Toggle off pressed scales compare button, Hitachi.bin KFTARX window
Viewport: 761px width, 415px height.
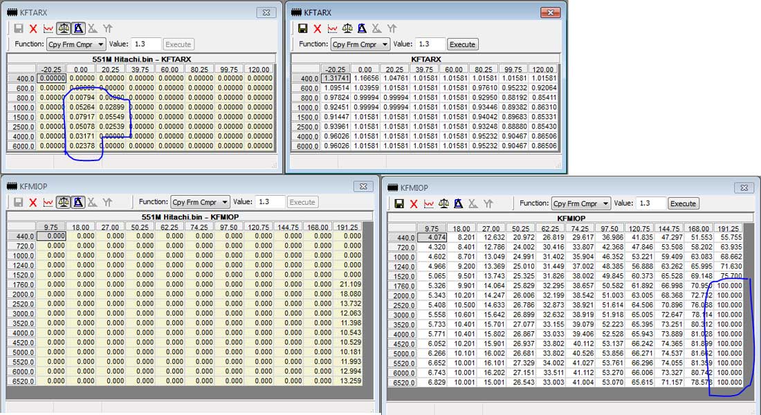(64, 28)
